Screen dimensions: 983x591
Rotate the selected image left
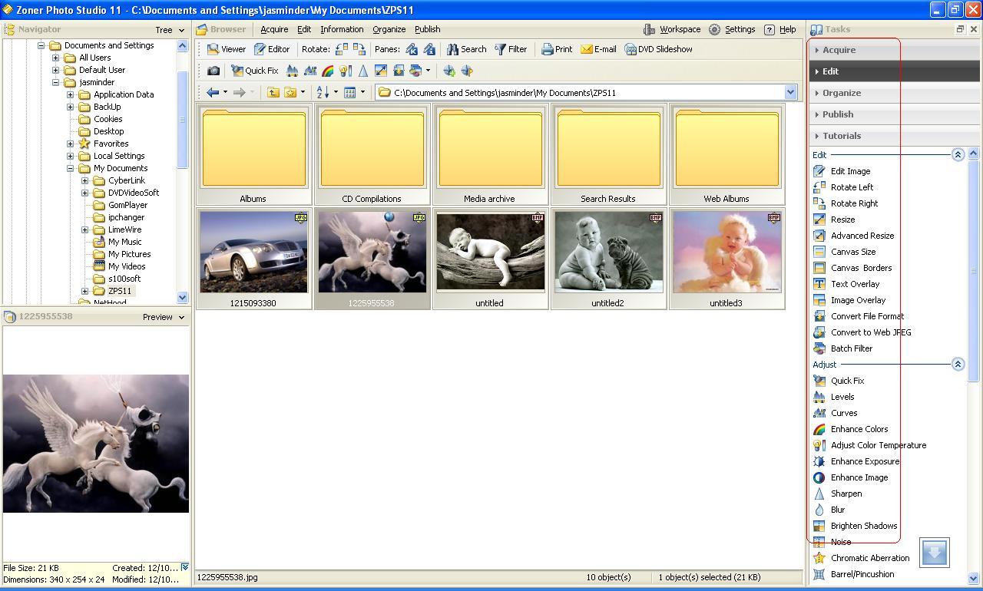click(341, 49)
